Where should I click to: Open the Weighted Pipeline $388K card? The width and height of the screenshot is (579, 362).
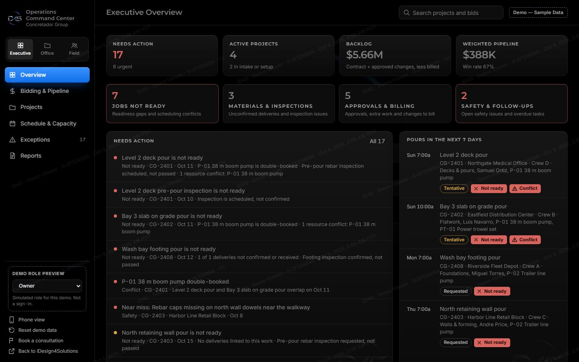[x=512, y=56]
